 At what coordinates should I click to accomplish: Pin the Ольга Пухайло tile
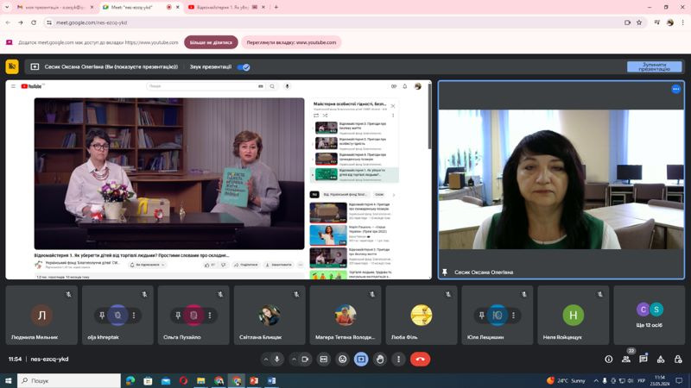click(178, 316)
